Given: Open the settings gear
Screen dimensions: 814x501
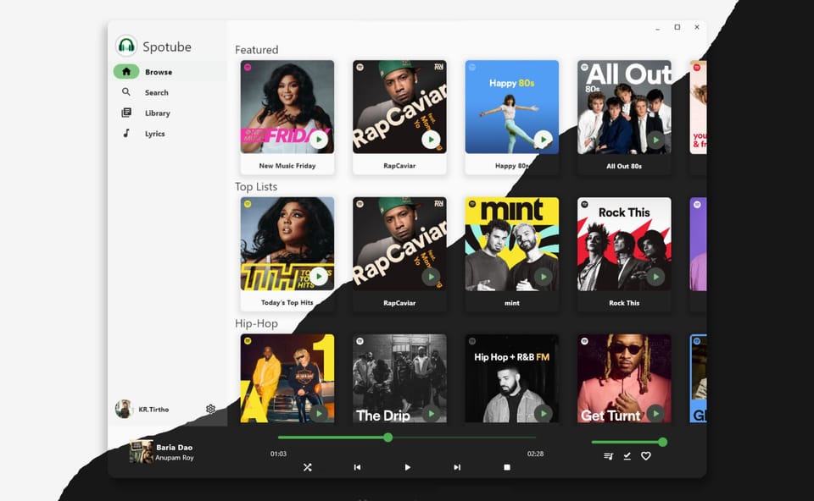Looking at the screenshot, I should [210, 409].
